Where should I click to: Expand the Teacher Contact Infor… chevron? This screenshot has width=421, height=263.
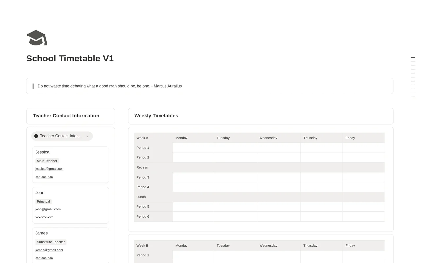(x=88, y=136)
